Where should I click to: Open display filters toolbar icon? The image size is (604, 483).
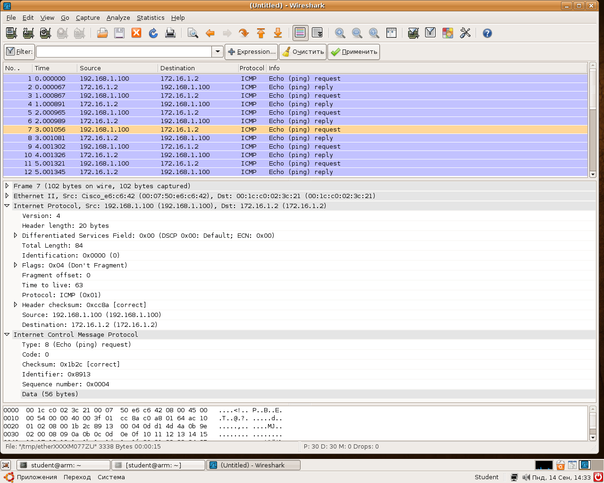[x=430, y=33]
